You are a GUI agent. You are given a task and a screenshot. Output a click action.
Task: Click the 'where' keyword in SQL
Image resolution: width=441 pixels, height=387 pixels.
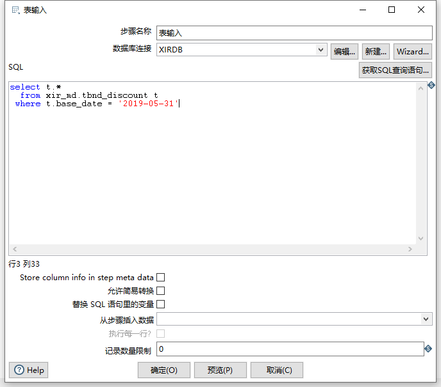tap(28, 104)
